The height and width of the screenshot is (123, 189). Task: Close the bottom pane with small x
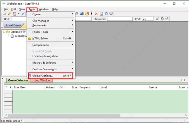(x=2, y=78)
